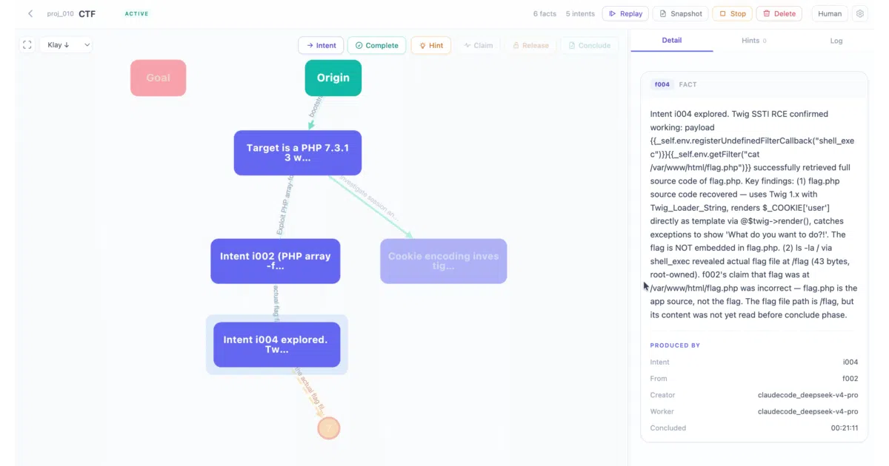This screenshot has height=466, width=889.
Task: Click the Delete trash icon
Action: pos(766,14)
